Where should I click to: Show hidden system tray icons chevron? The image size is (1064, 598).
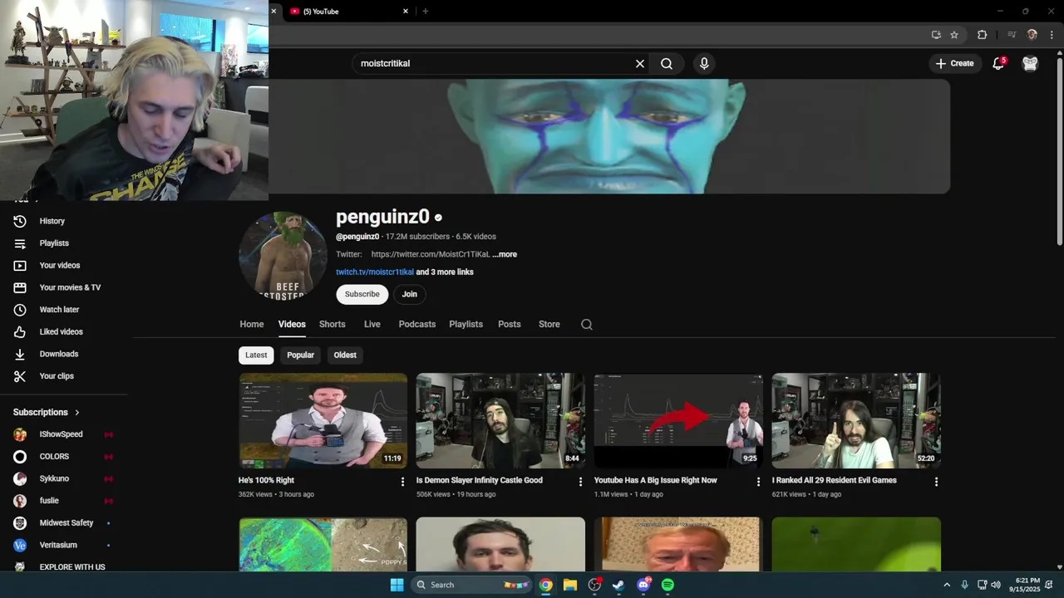tap(947, 585)
